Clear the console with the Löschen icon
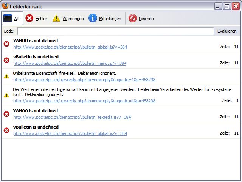This screenshot has height=182, width=242. [x=133, y=18]
